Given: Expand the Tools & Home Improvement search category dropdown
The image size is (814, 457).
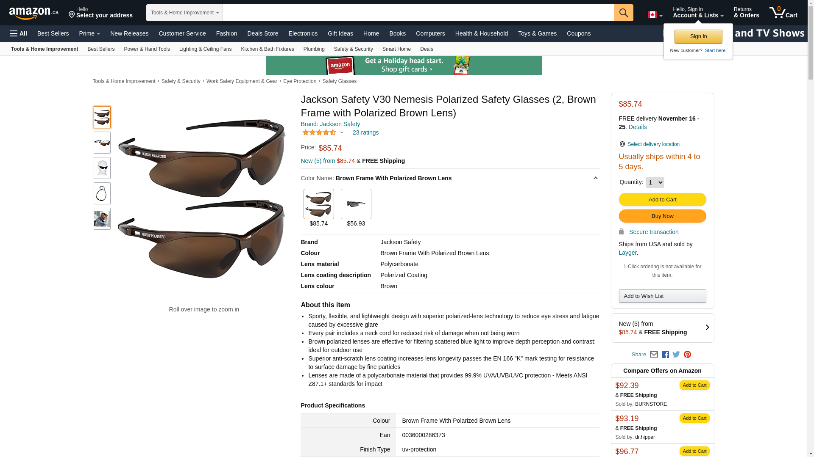Looking at the screenshot, I should [184, 13].
